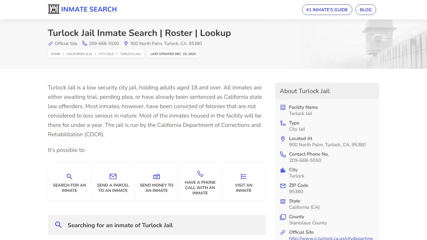Go to TURLOCK JAIL breadcrumb
This screenshot has height=240, width=427.
point(130,54)
